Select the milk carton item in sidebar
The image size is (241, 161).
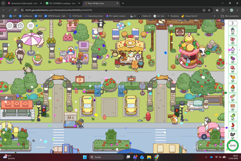pos(233,31)
